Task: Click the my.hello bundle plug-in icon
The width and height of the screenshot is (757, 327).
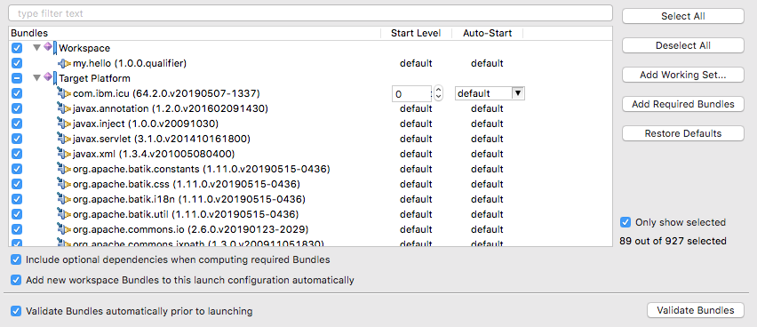Action: [x=64, y=63]
